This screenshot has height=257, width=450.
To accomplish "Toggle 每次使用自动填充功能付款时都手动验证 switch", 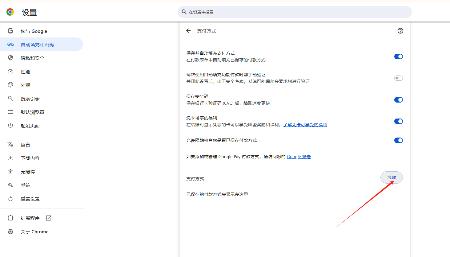I will (x=398, y=78).
